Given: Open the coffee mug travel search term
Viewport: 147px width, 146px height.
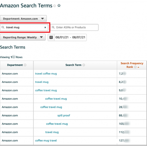Looking at the screenshot, I should tap(46, 140).
